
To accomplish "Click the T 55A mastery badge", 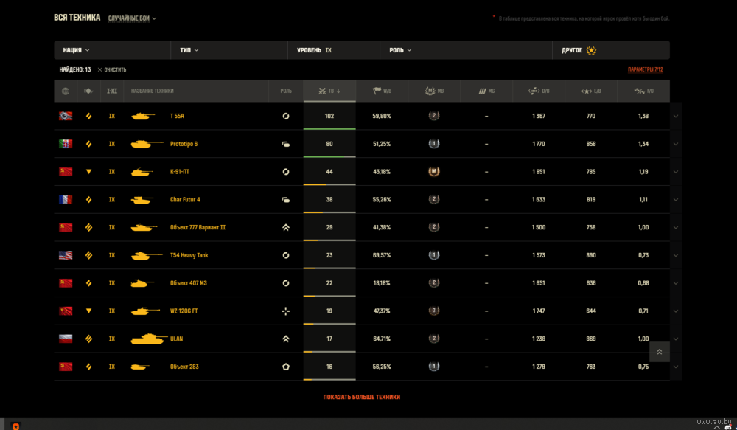I will (434, 116).
